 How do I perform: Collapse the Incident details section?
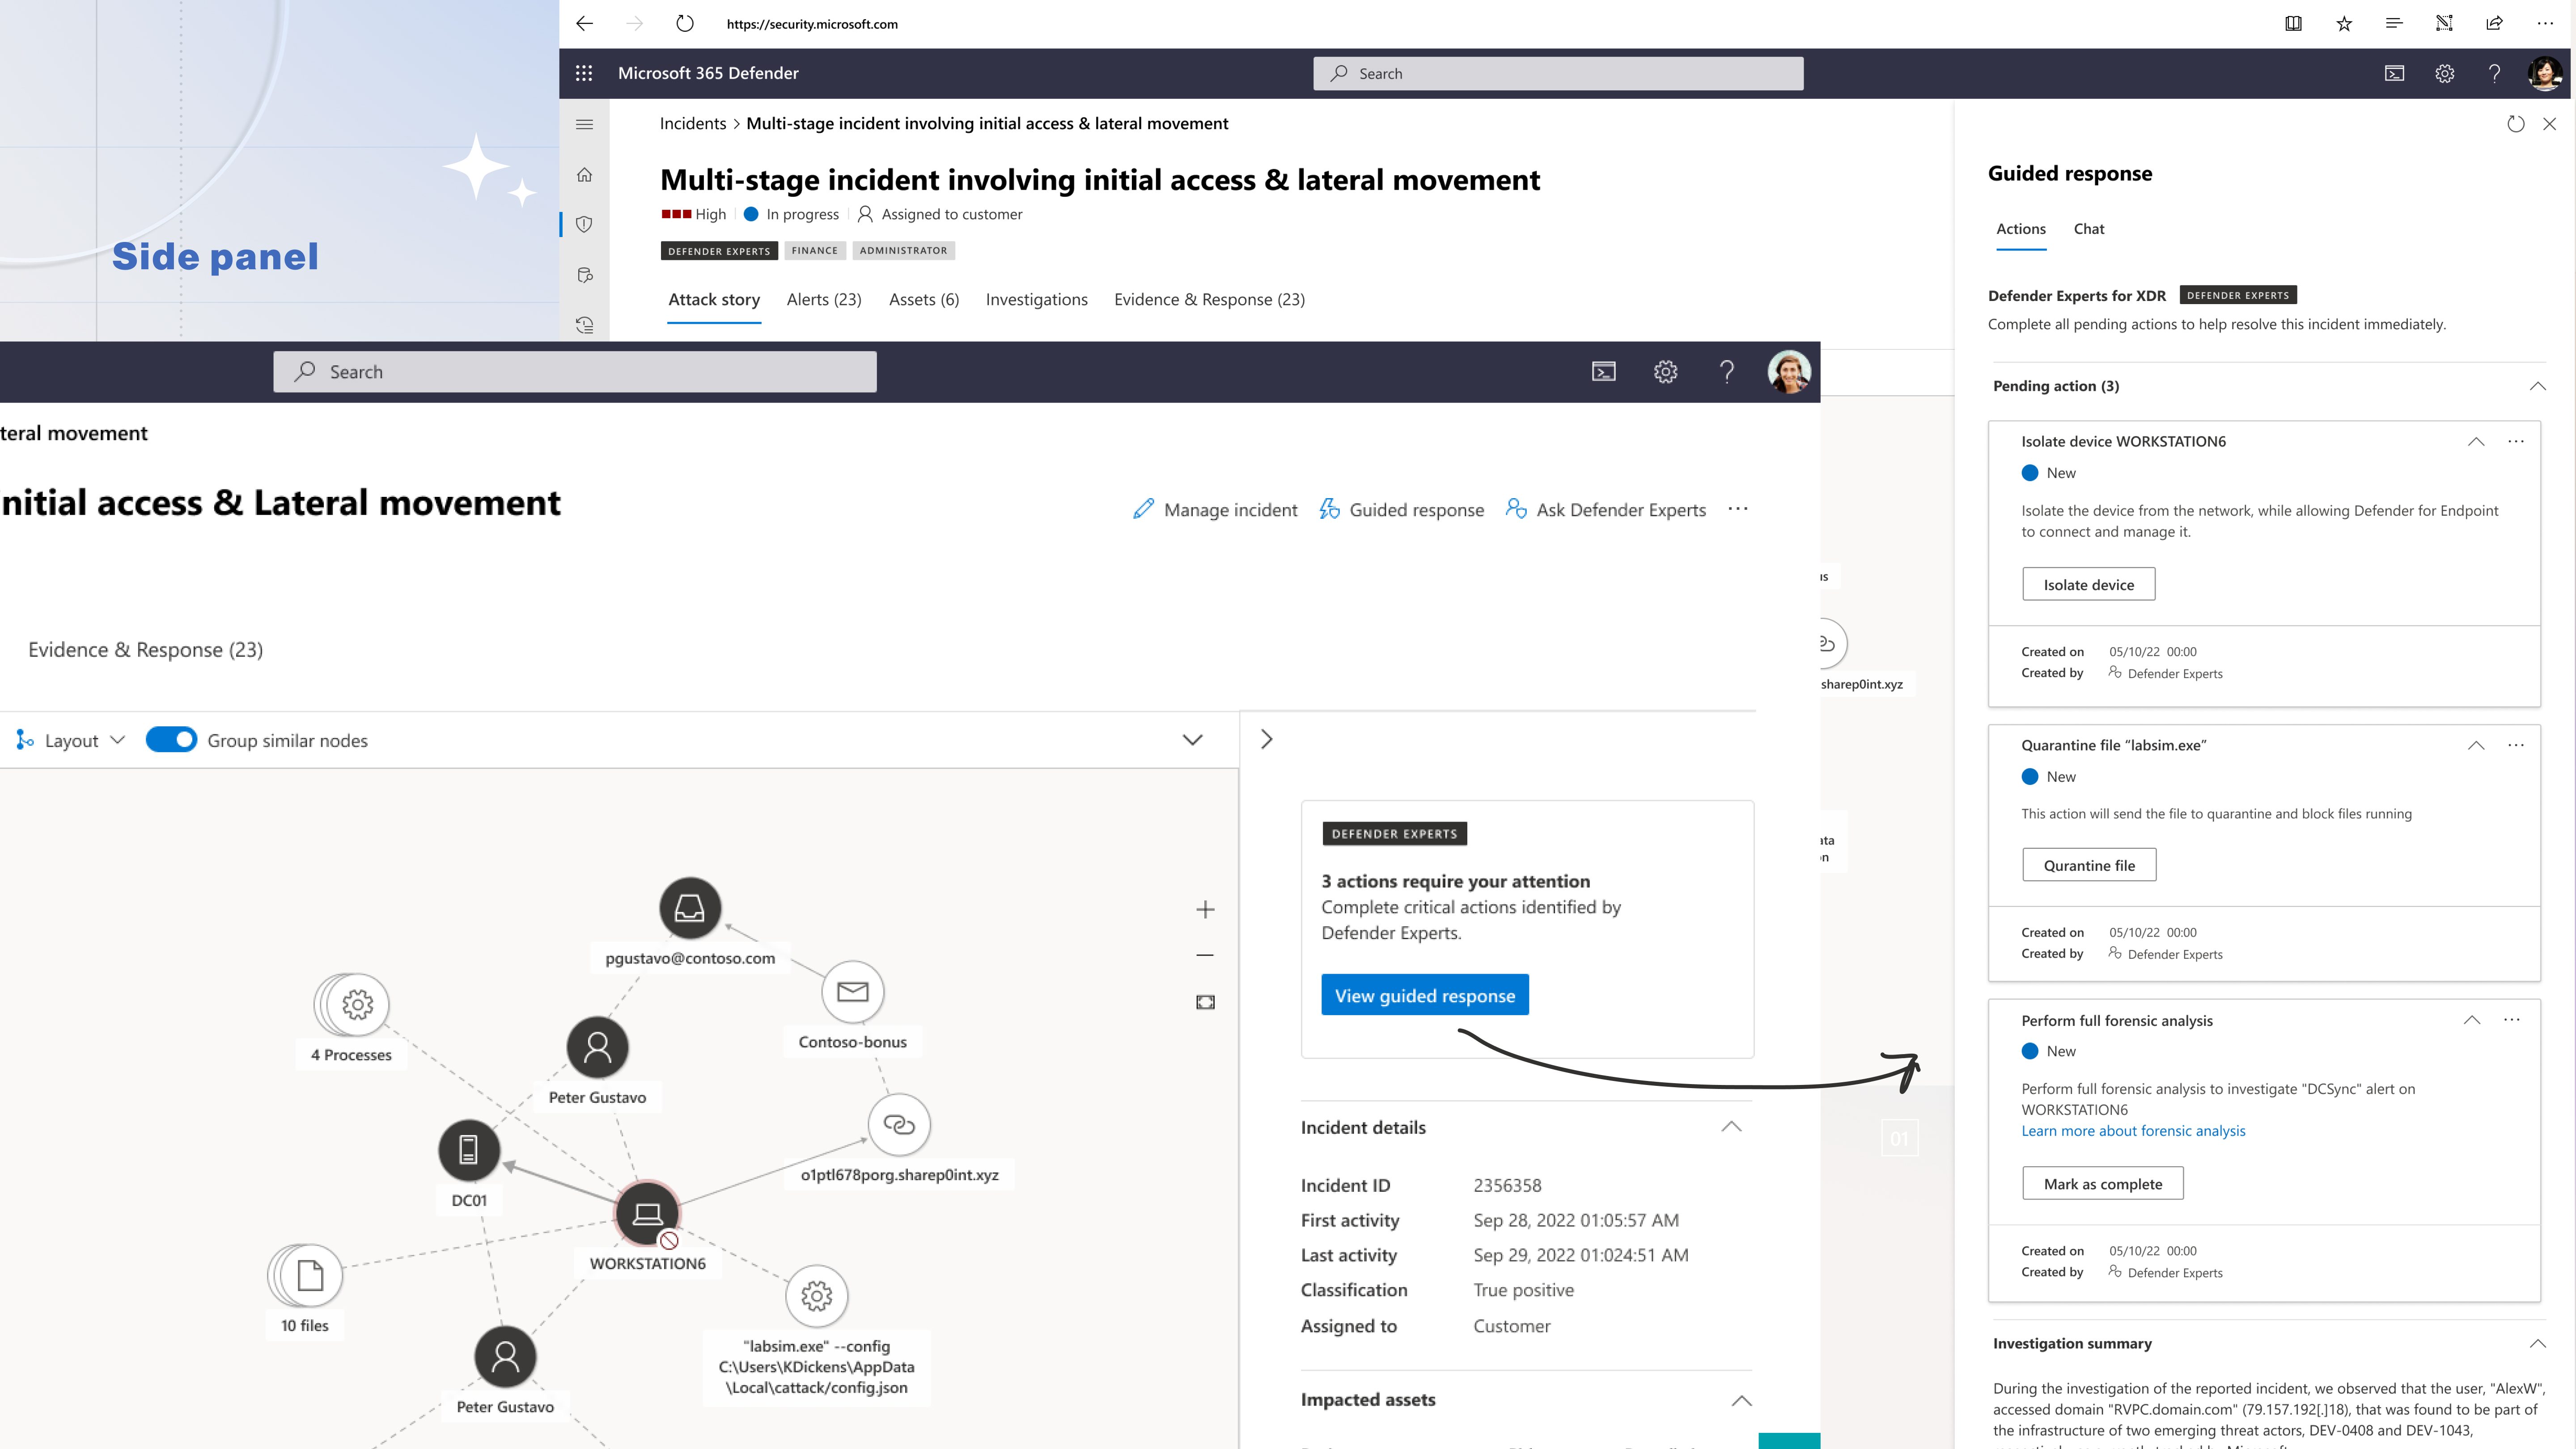(x=1731, y=1127)
